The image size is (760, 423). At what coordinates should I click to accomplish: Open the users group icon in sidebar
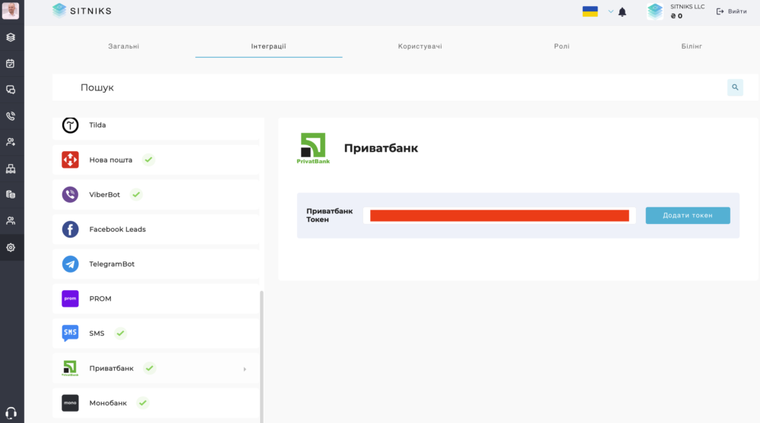point(11,221)
